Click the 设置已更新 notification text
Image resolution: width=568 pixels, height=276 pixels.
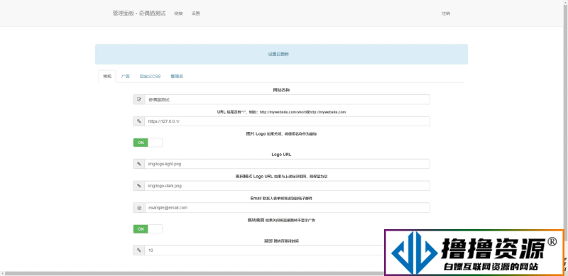(278, 55)
